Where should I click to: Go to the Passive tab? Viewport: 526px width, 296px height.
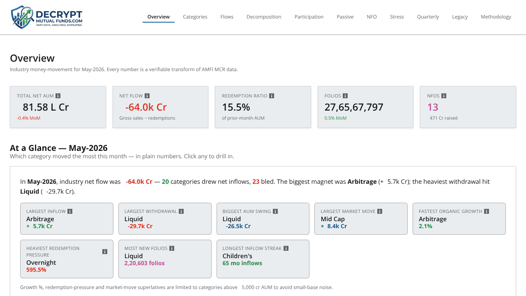[x=345, y=17]
